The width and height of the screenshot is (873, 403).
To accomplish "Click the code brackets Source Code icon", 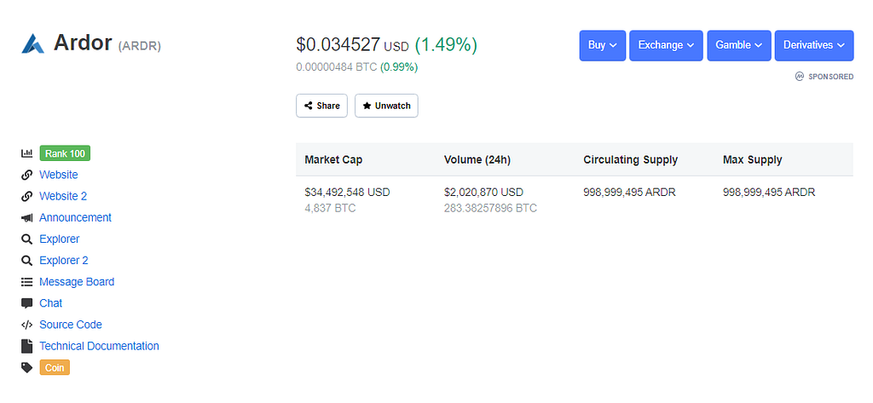I will (26, 325).
